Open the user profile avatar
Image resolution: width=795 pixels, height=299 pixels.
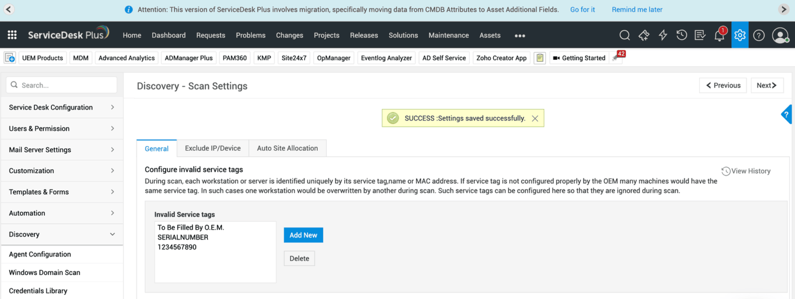(x=780, y=36)
